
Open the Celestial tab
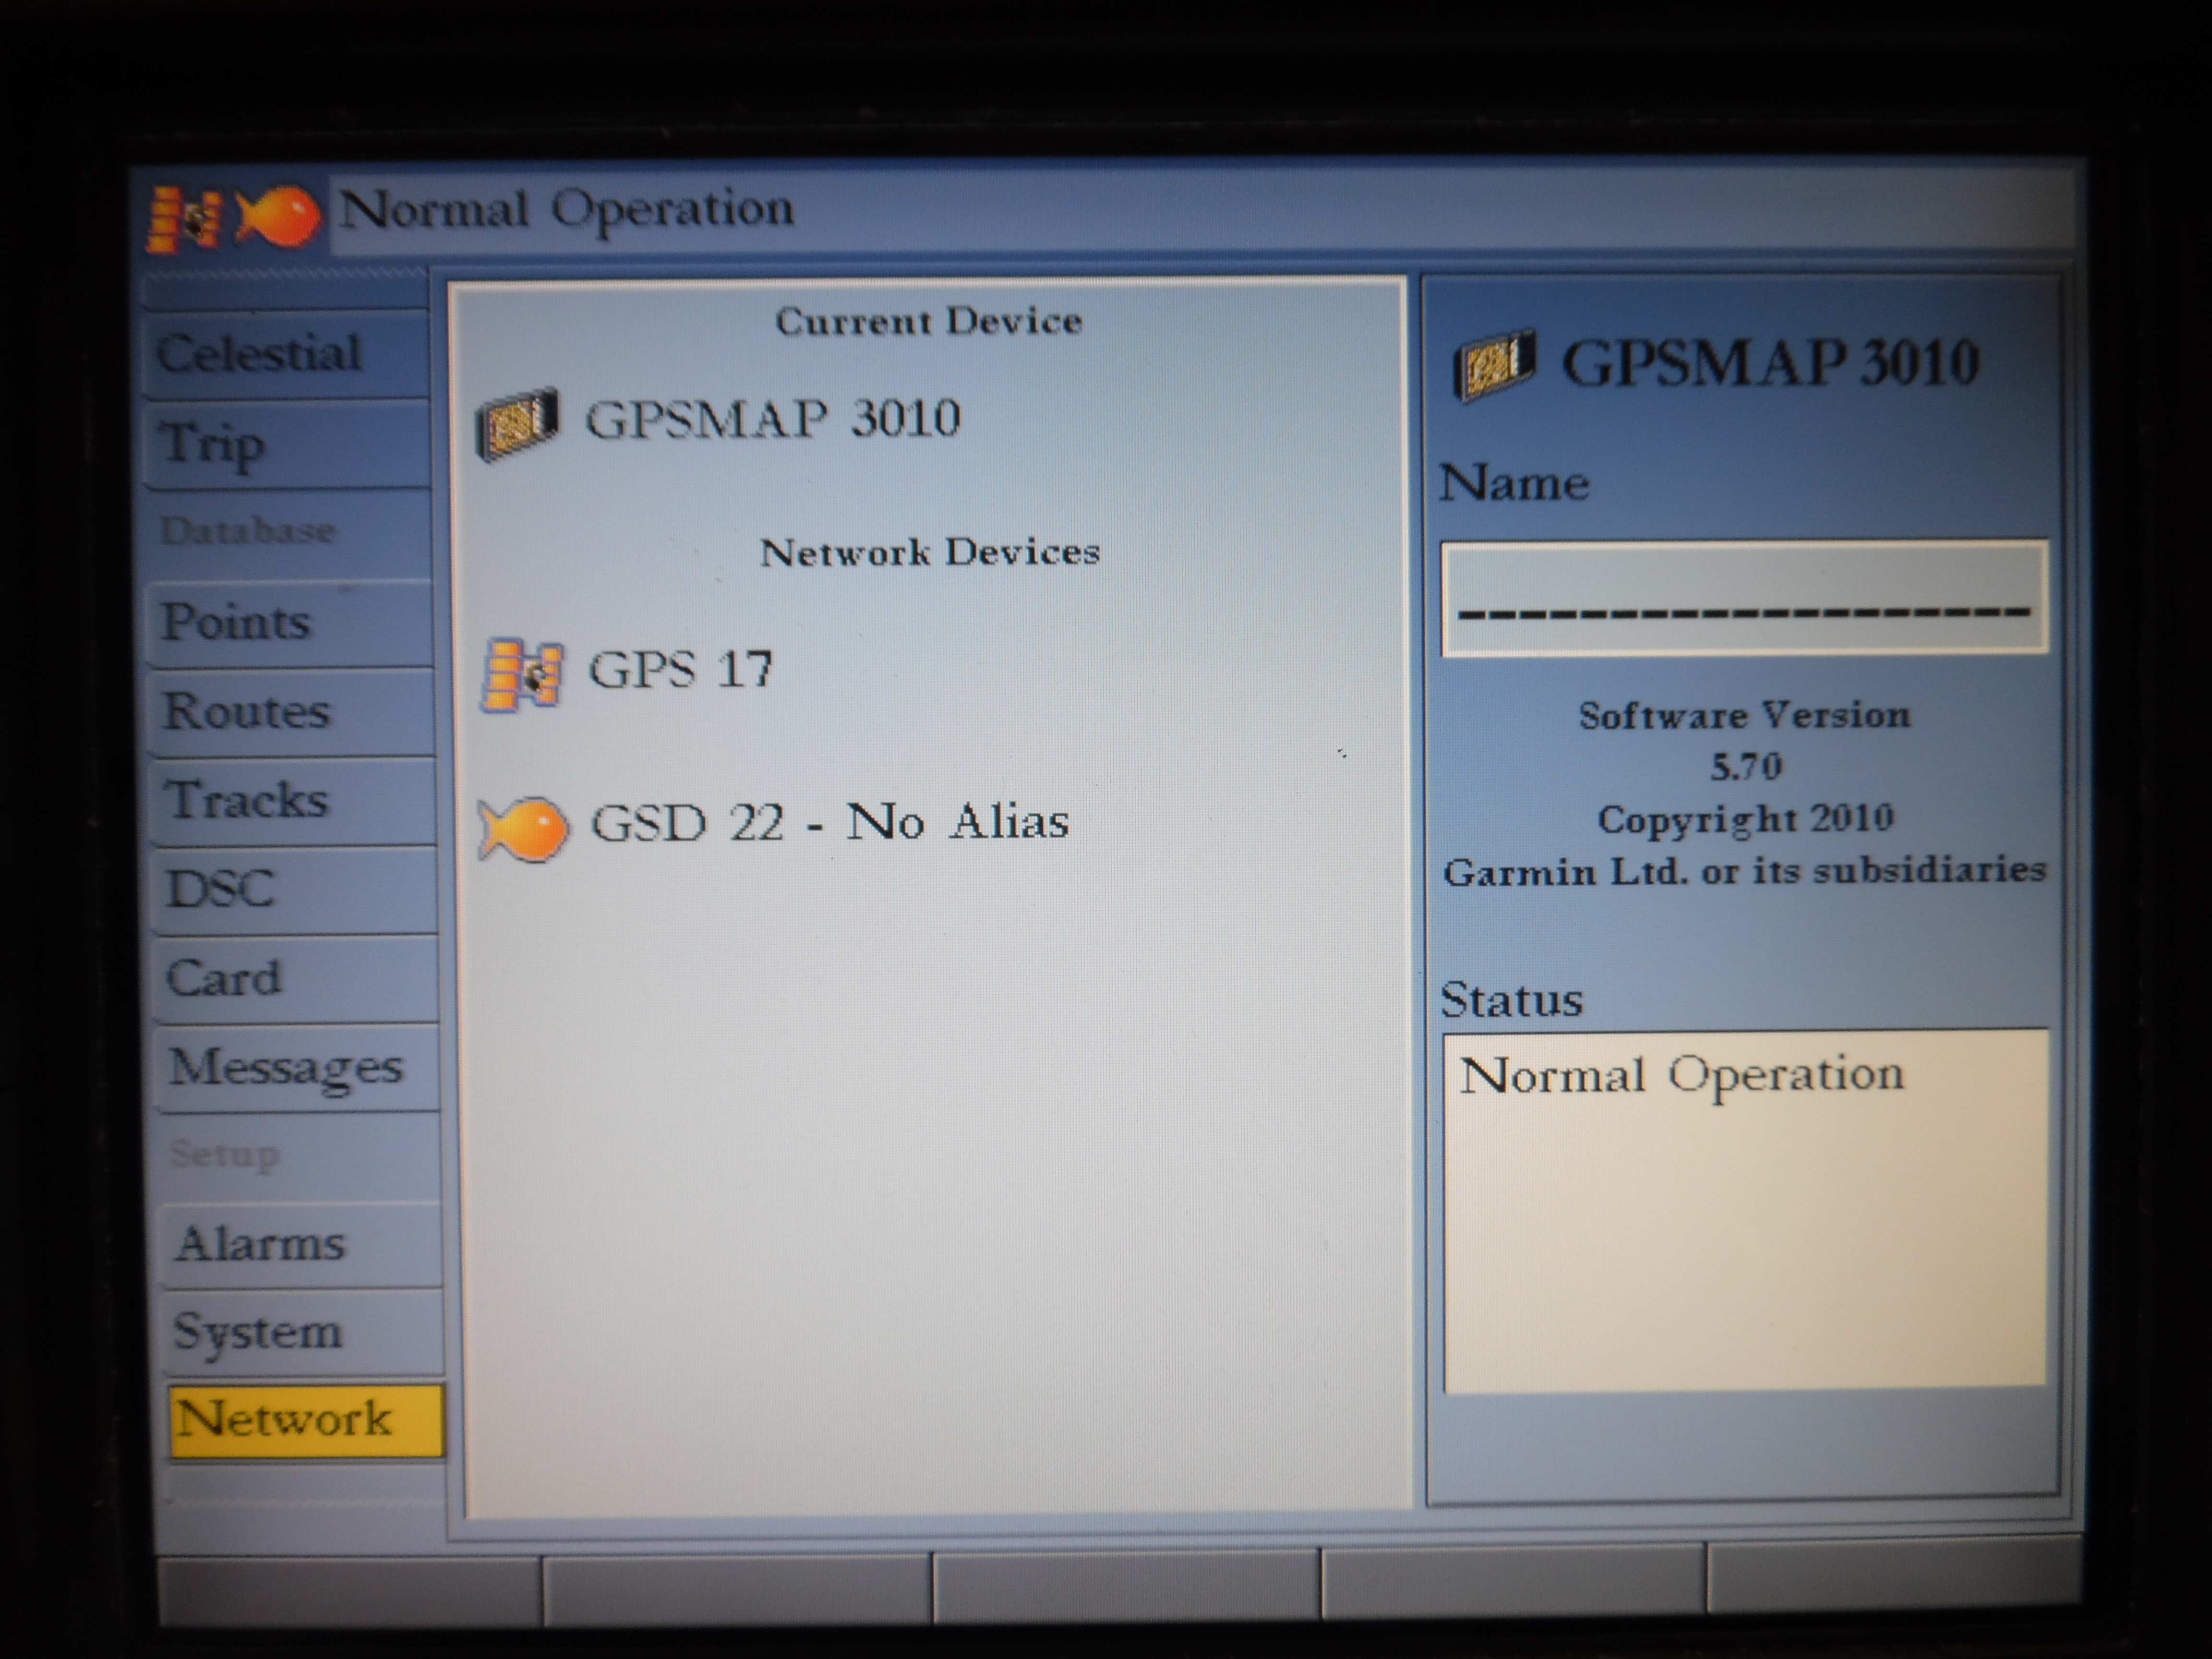click(287, 354)
